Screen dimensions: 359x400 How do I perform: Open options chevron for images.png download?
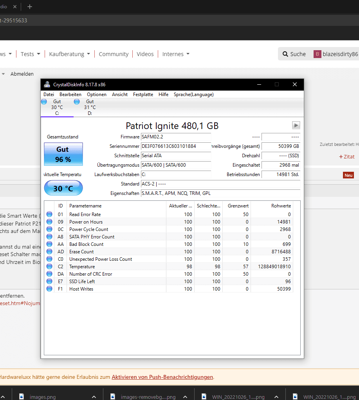(x=94, y=397)
